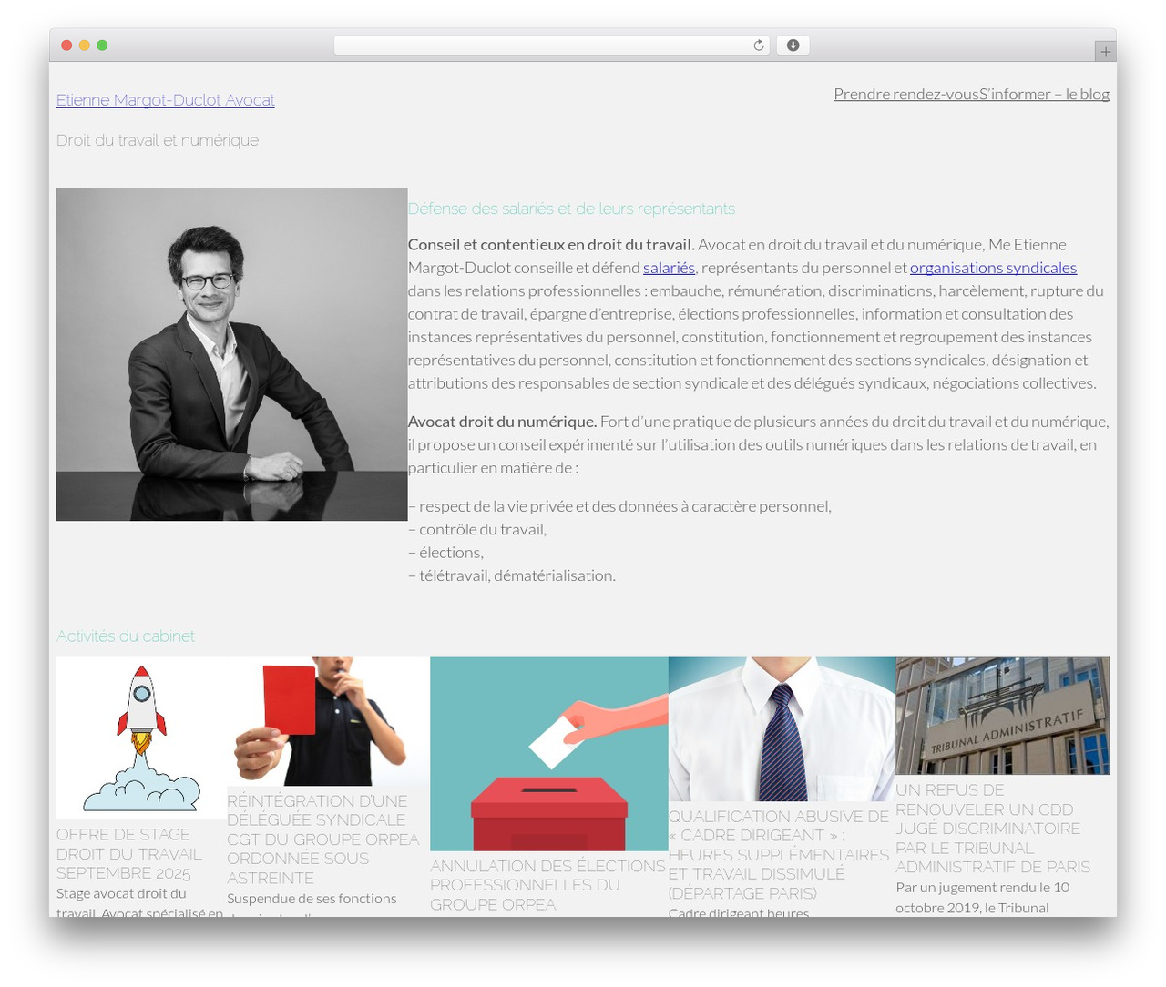This screenshot has width=1166, height=987.
Task: Click the excerpt 'Par un jugement rendu le 10 octobre 2019'
Action: [983, 897]
